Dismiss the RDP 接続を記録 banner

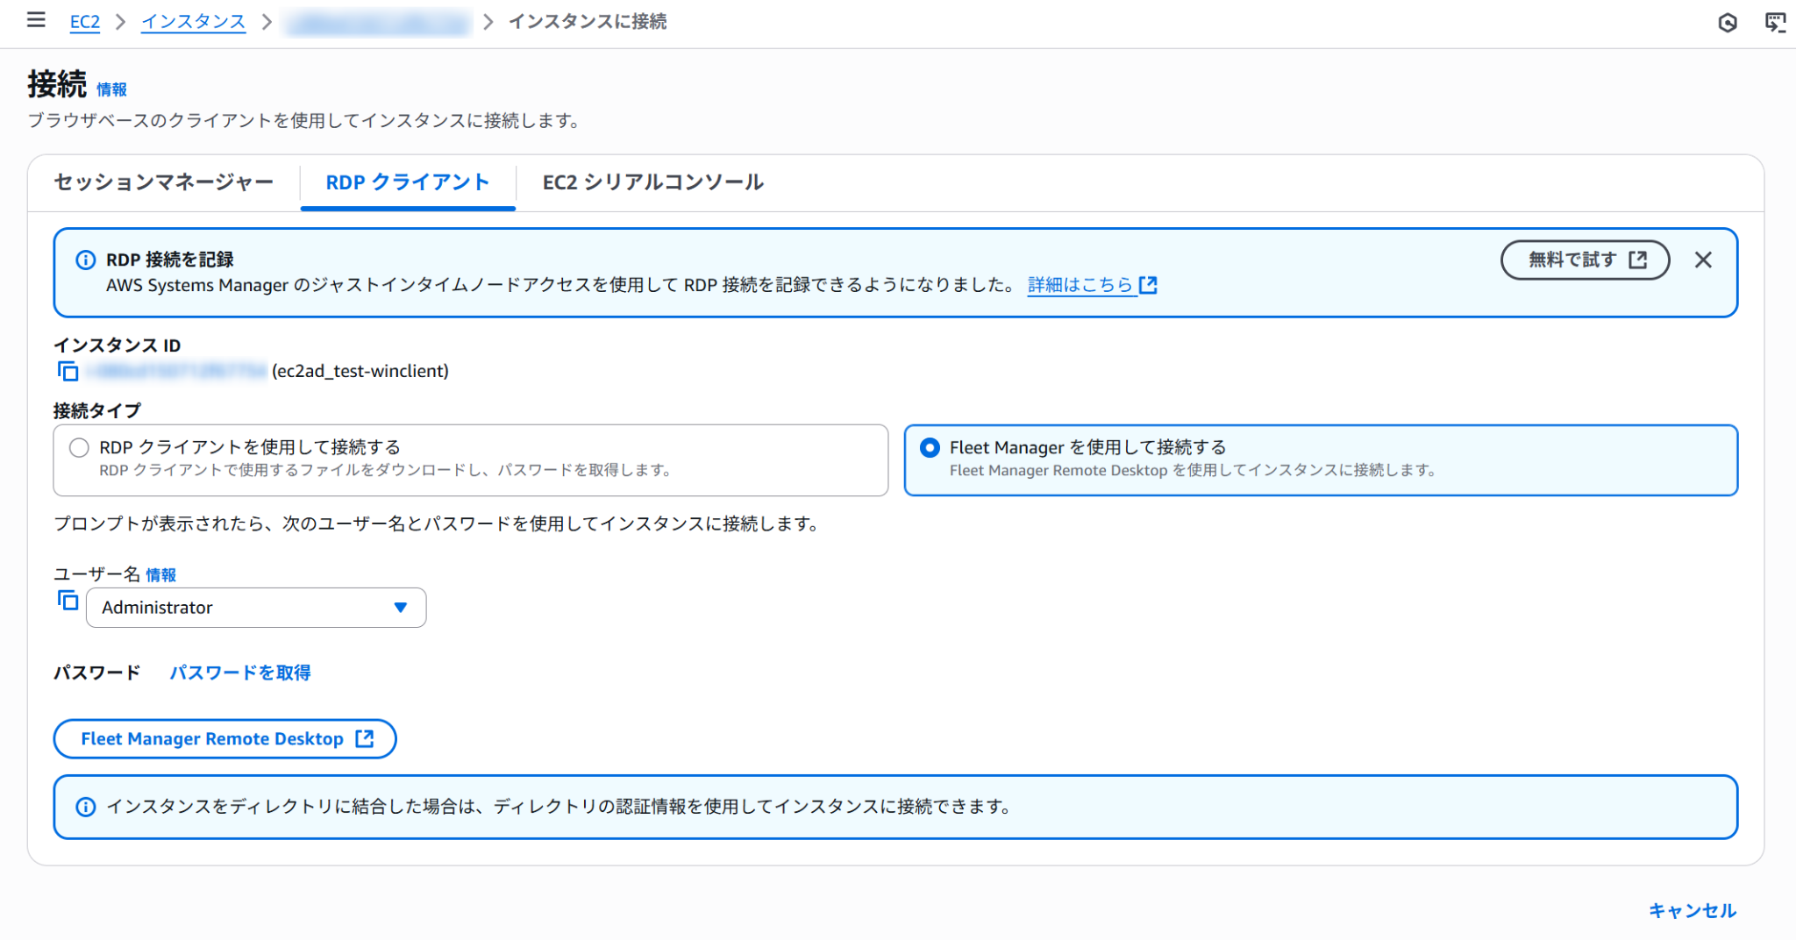1702,260
